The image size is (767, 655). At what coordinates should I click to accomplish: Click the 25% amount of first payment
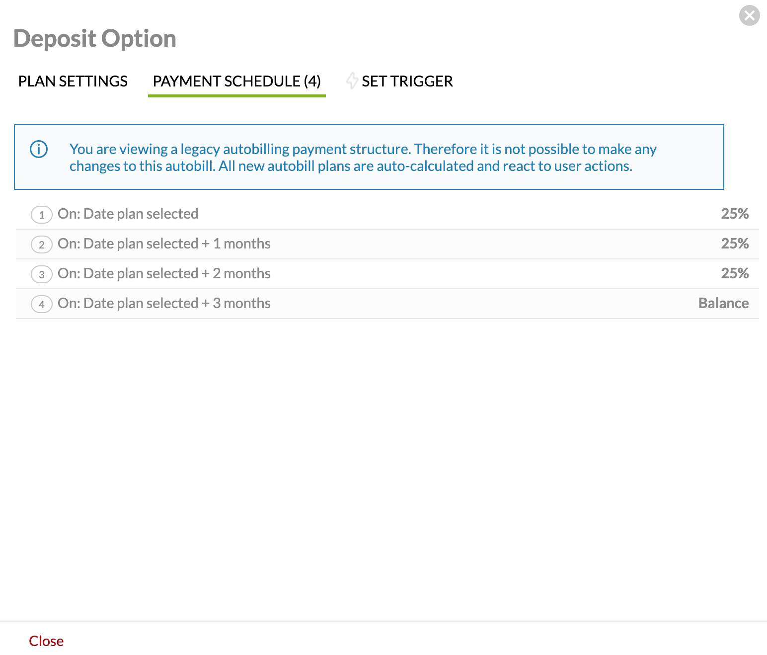tap(734, 214)
